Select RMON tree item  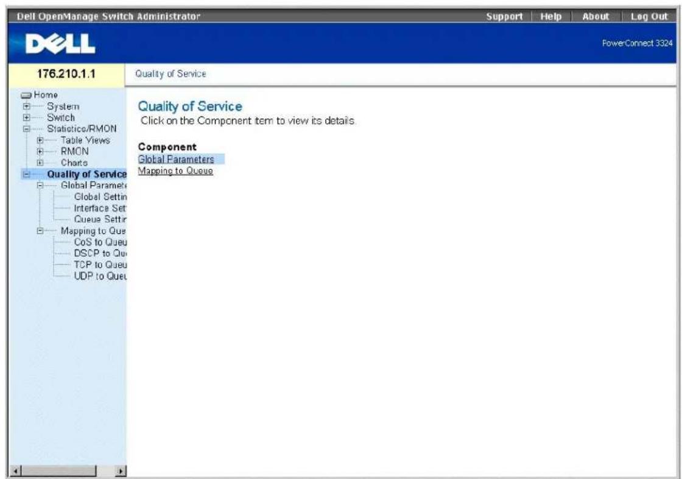[x=74, y=152]
